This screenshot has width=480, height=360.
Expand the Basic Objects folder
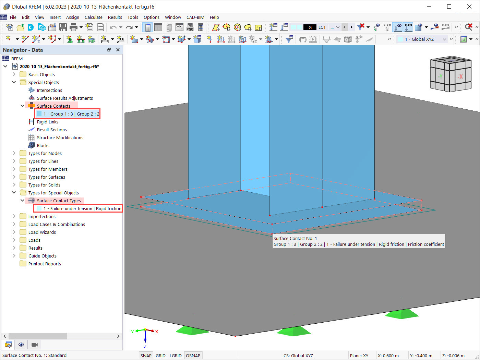click(14, 74)
